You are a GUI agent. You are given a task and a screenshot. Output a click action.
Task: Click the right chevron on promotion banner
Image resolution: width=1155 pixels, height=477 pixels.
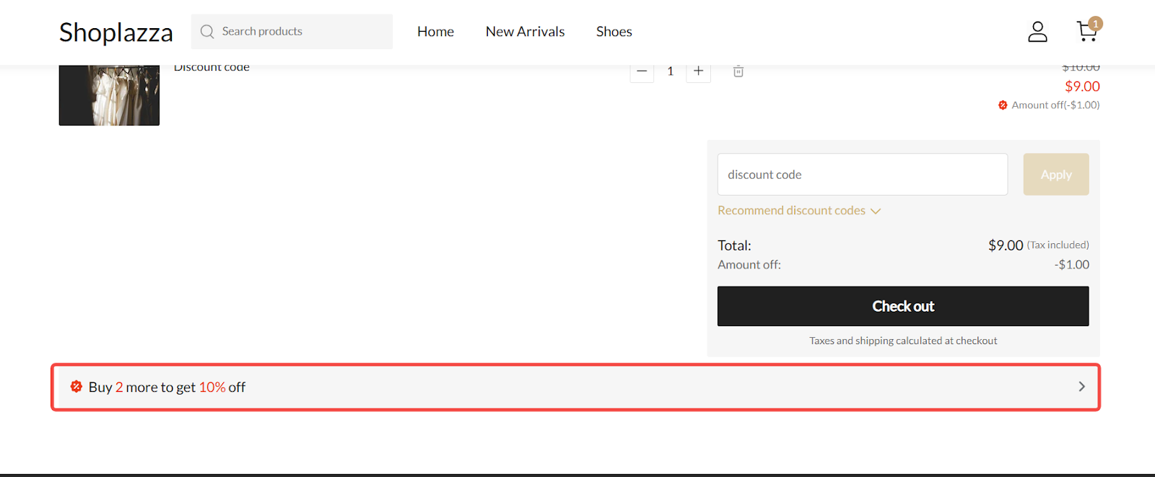[x=1081, y=387]
